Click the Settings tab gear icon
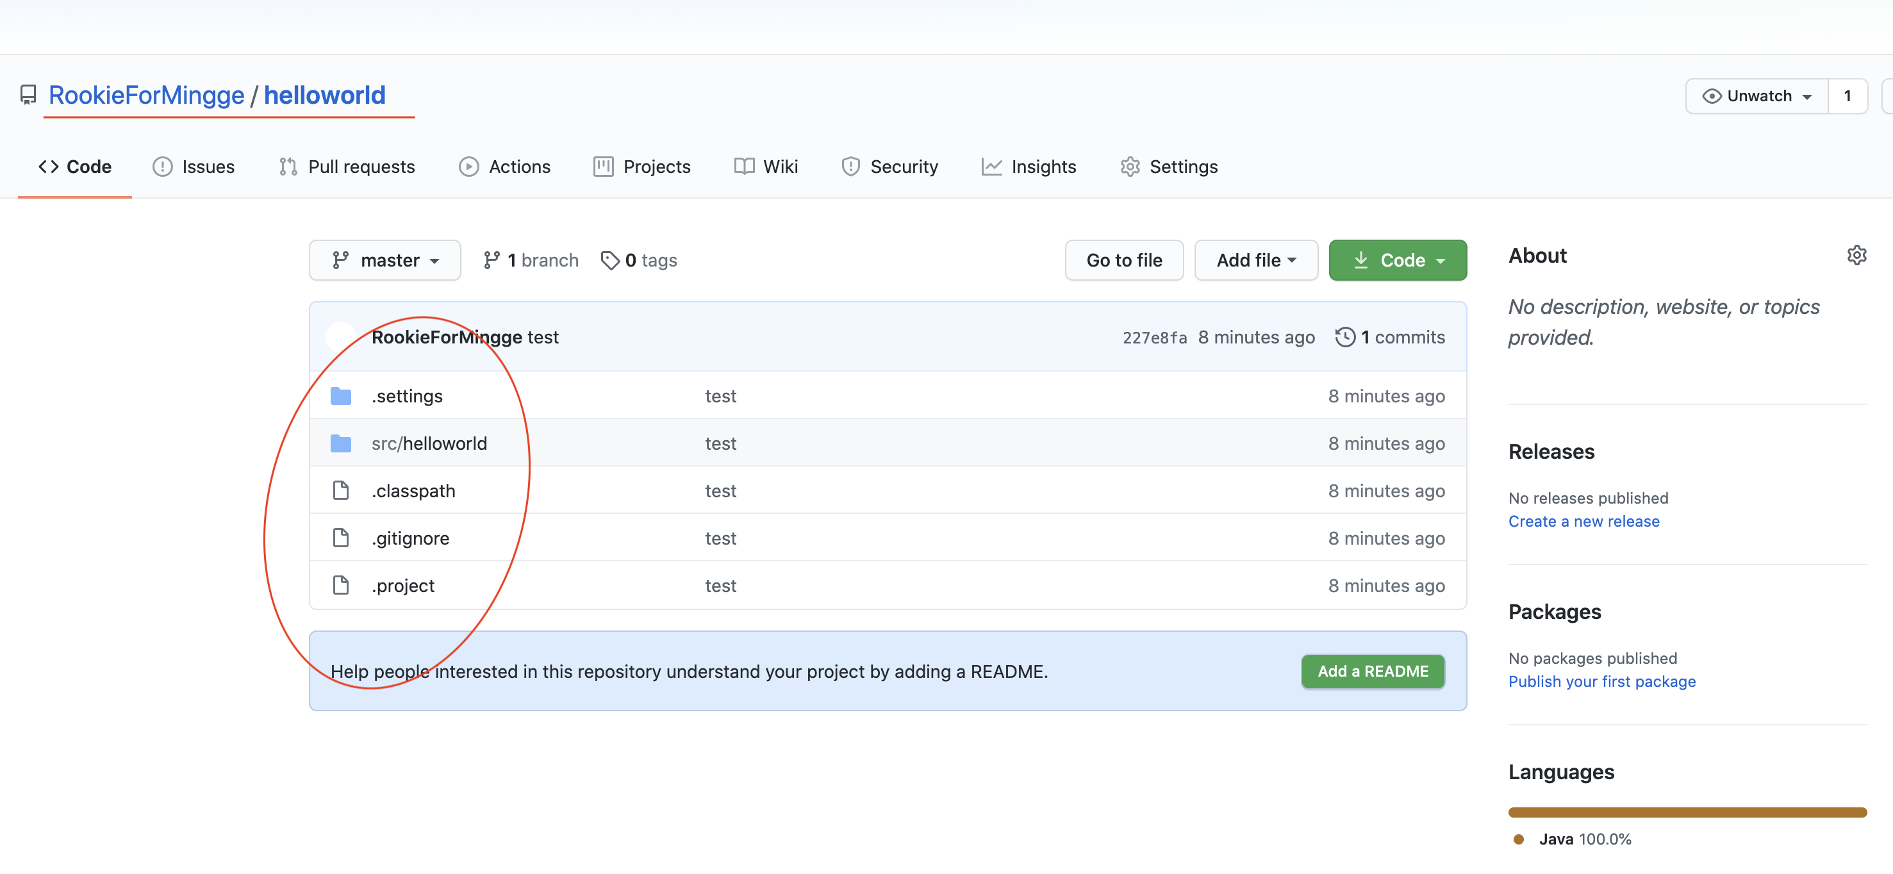 tap(1130, 167)
